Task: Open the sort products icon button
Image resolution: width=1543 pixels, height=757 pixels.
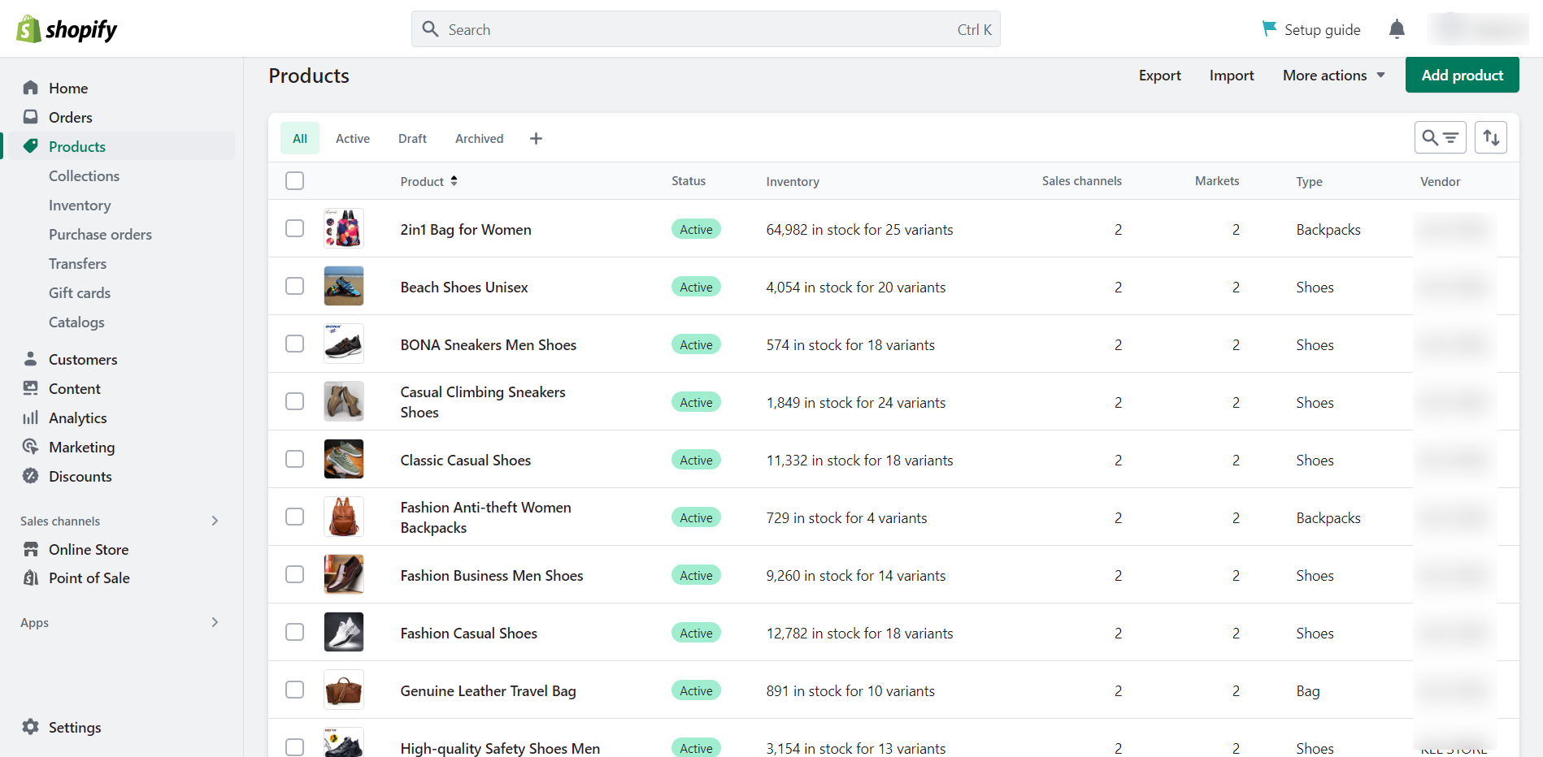Action: click(x=1491, y=137)
